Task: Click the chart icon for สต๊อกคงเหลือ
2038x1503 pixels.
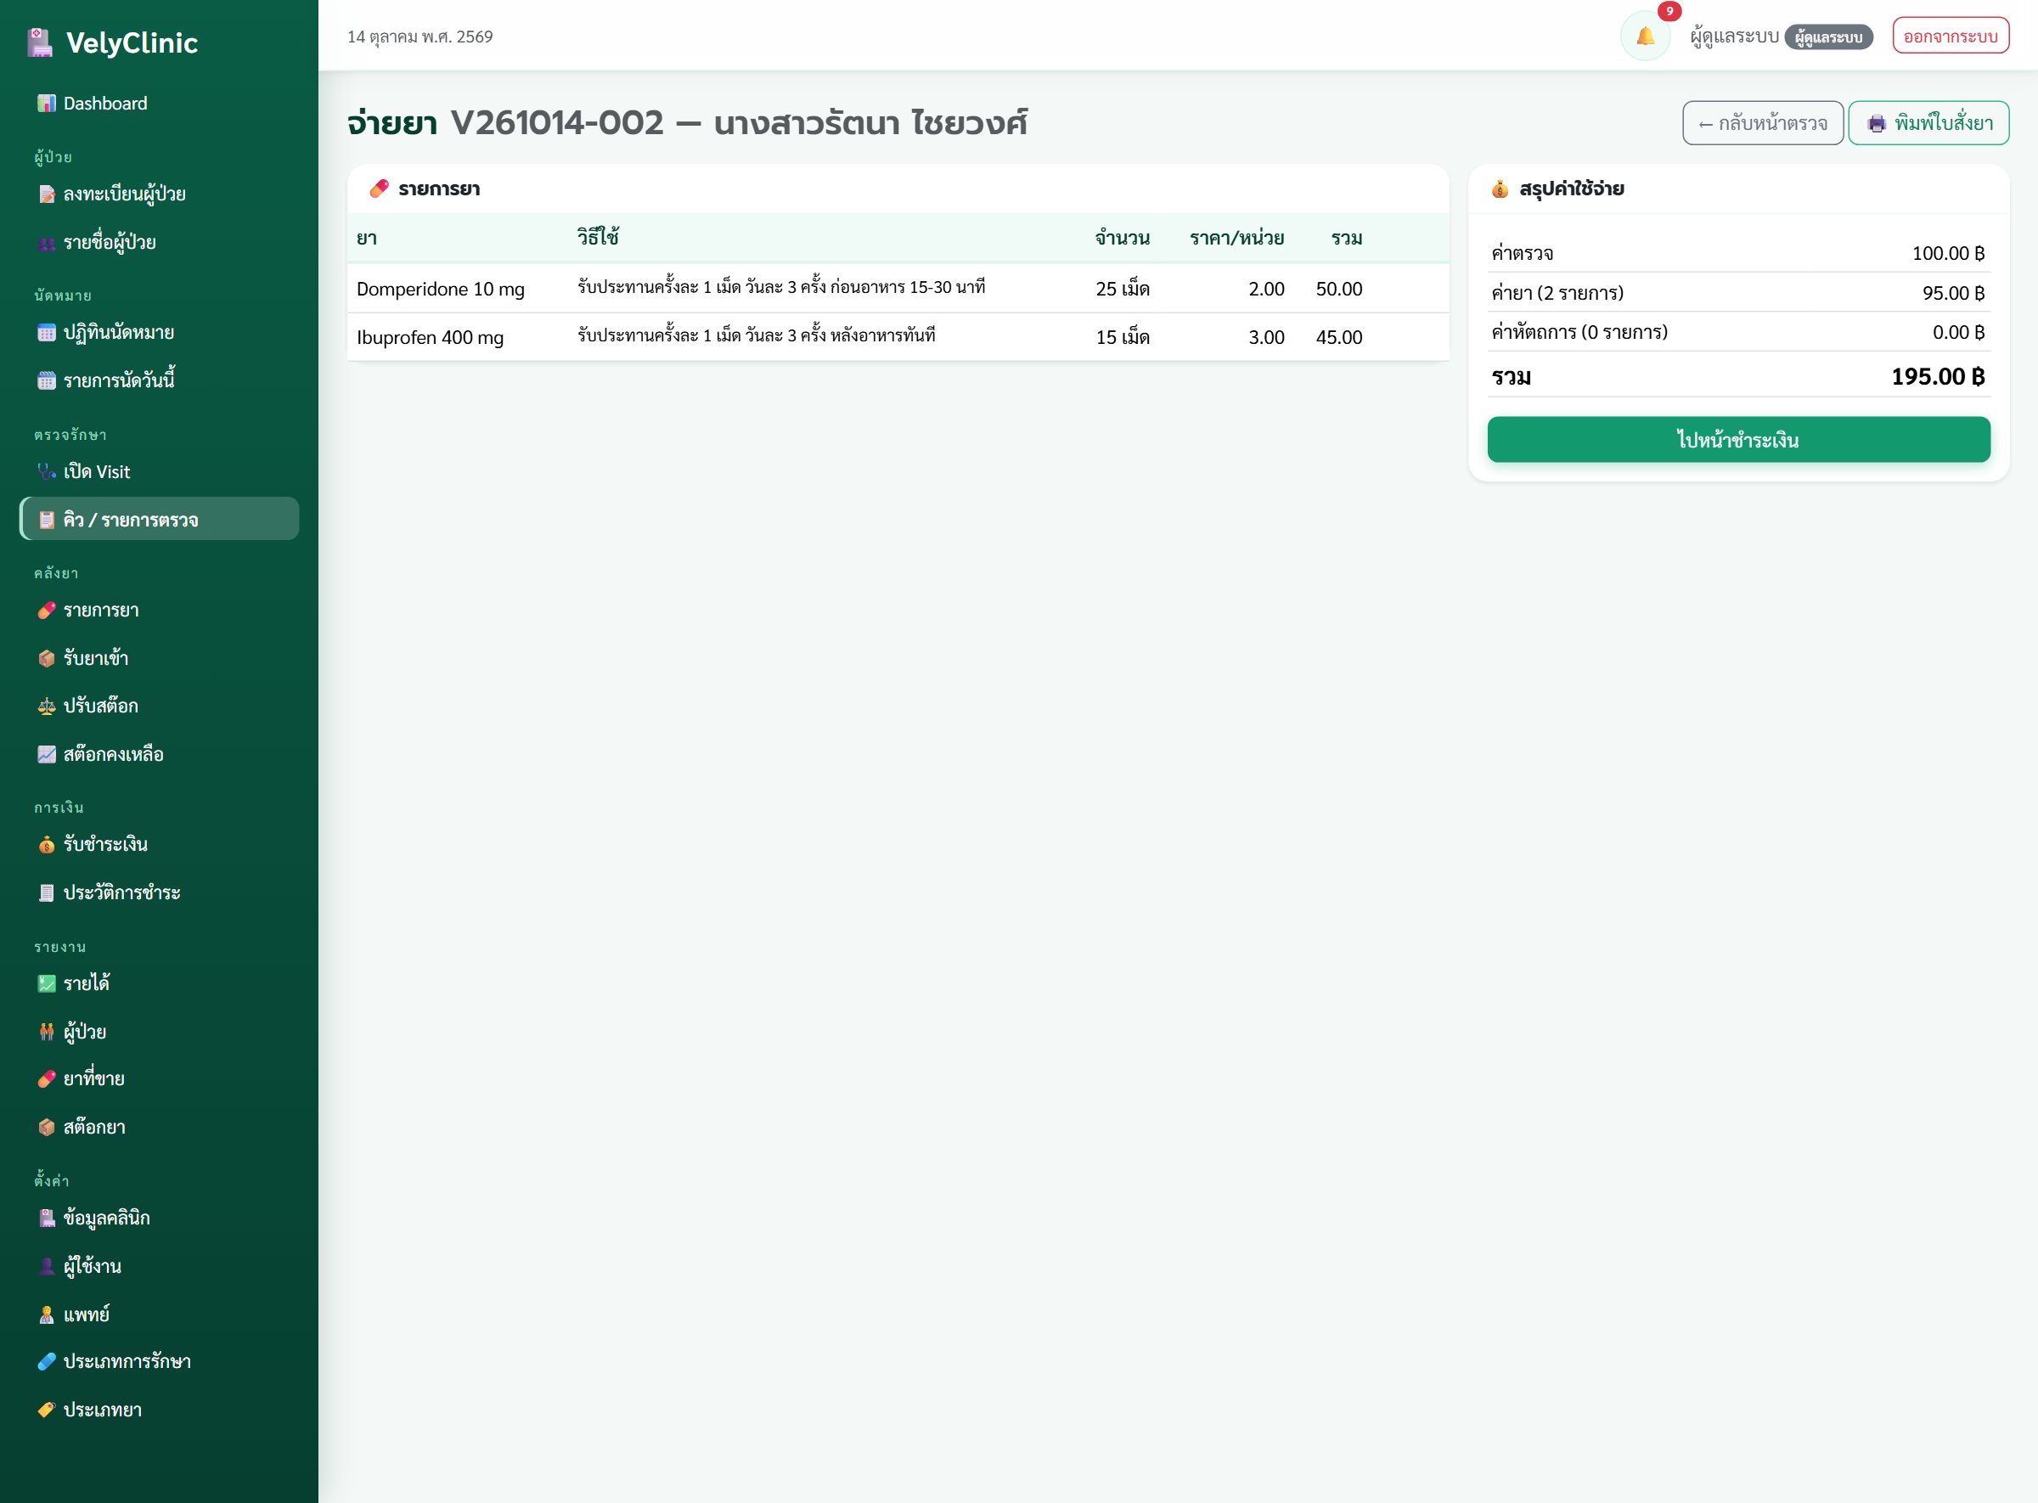Action: [47, 754]
